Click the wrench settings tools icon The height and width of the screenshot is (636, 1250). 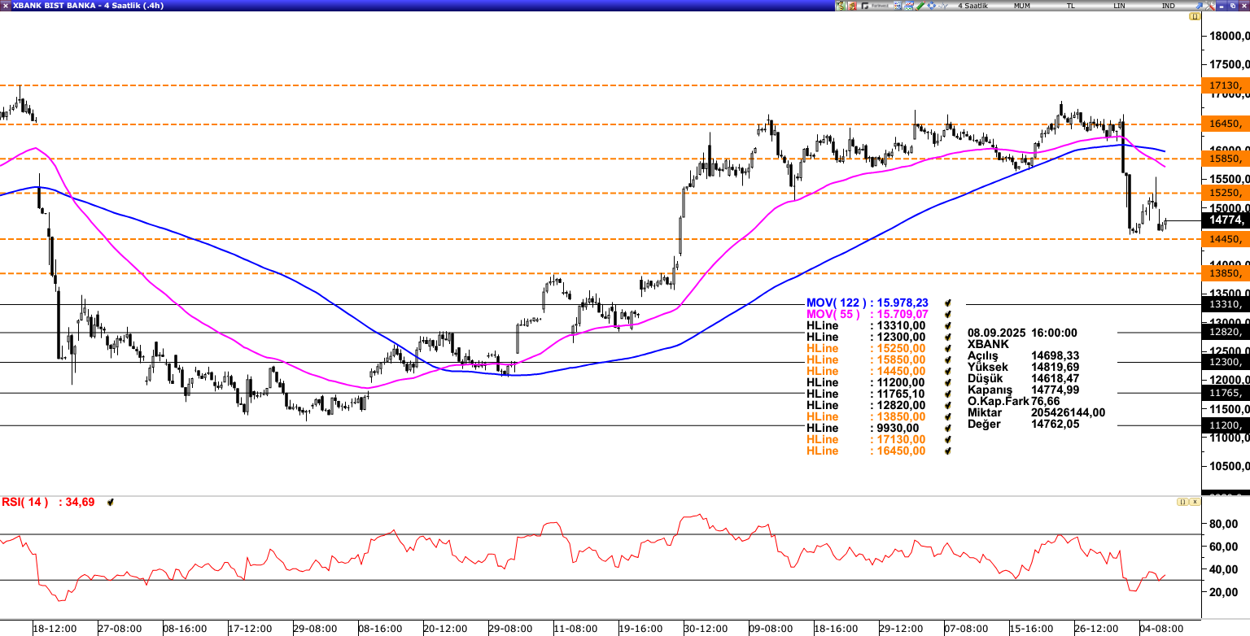coord(1209,6)
